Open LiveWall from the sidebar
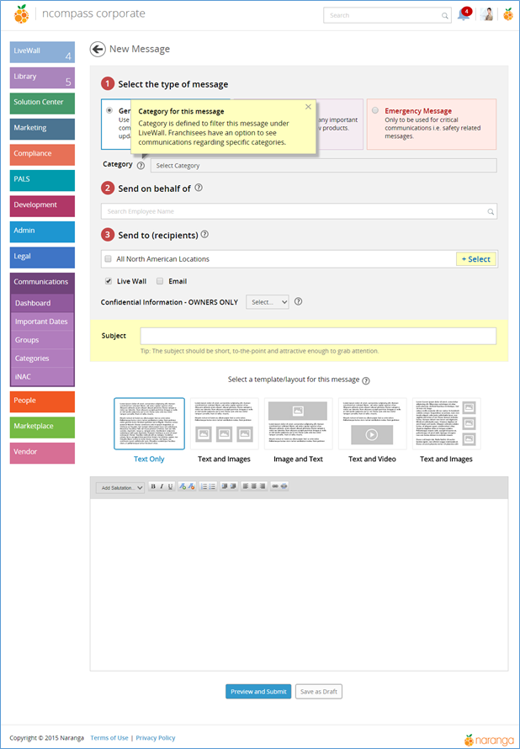 point(42,52)
